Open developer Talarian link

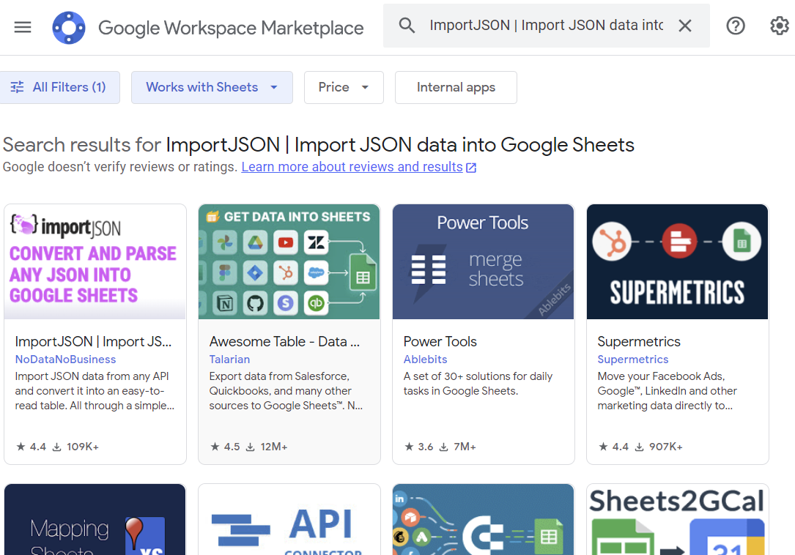click(x=229, y=360)
